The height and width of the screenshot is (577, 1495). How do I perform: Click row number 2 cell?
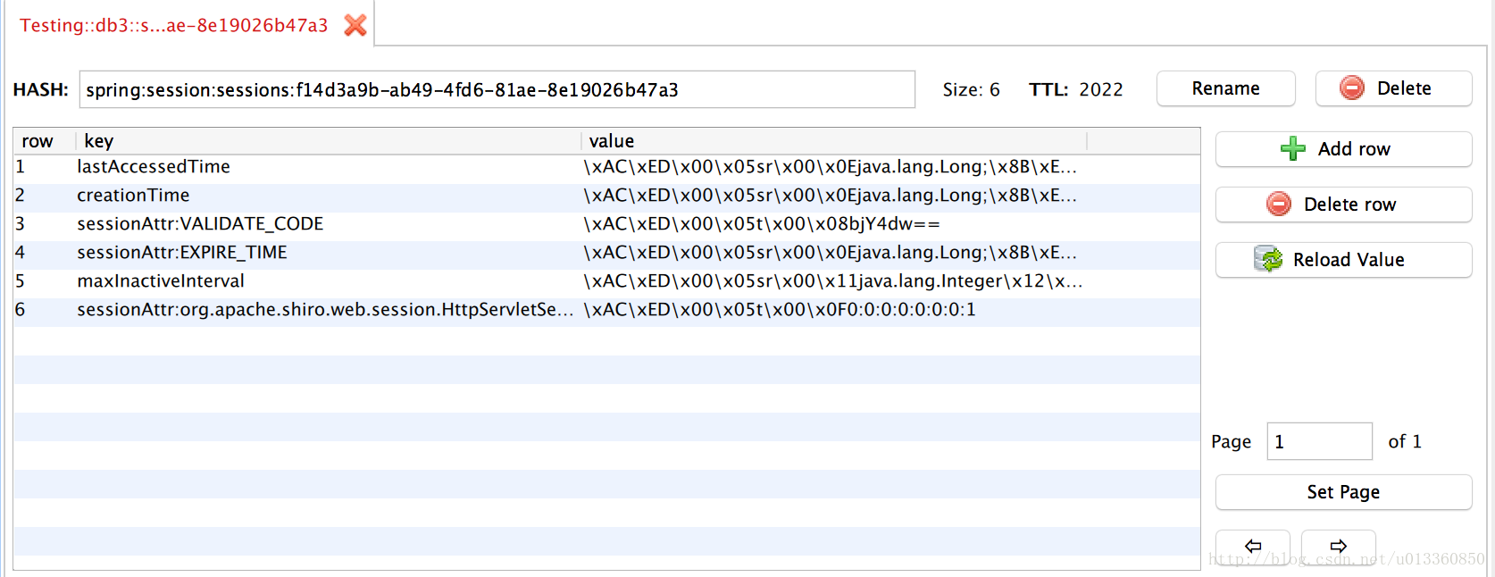click(44, 195)
